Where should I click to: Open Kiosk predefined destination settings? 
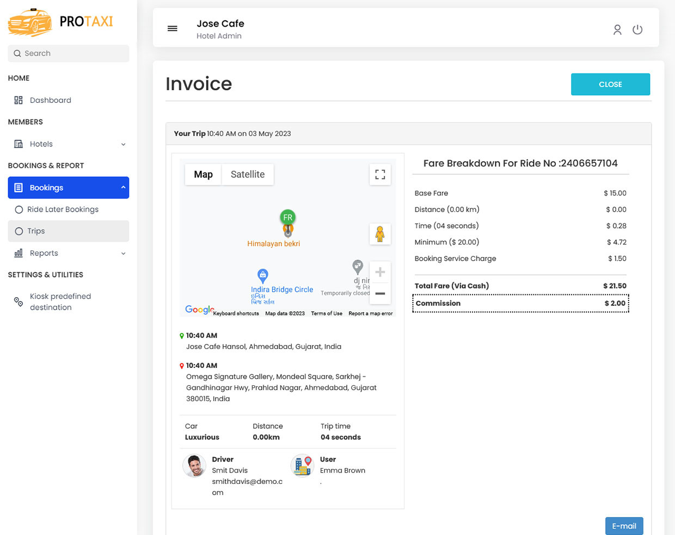(x=60, y=302)
